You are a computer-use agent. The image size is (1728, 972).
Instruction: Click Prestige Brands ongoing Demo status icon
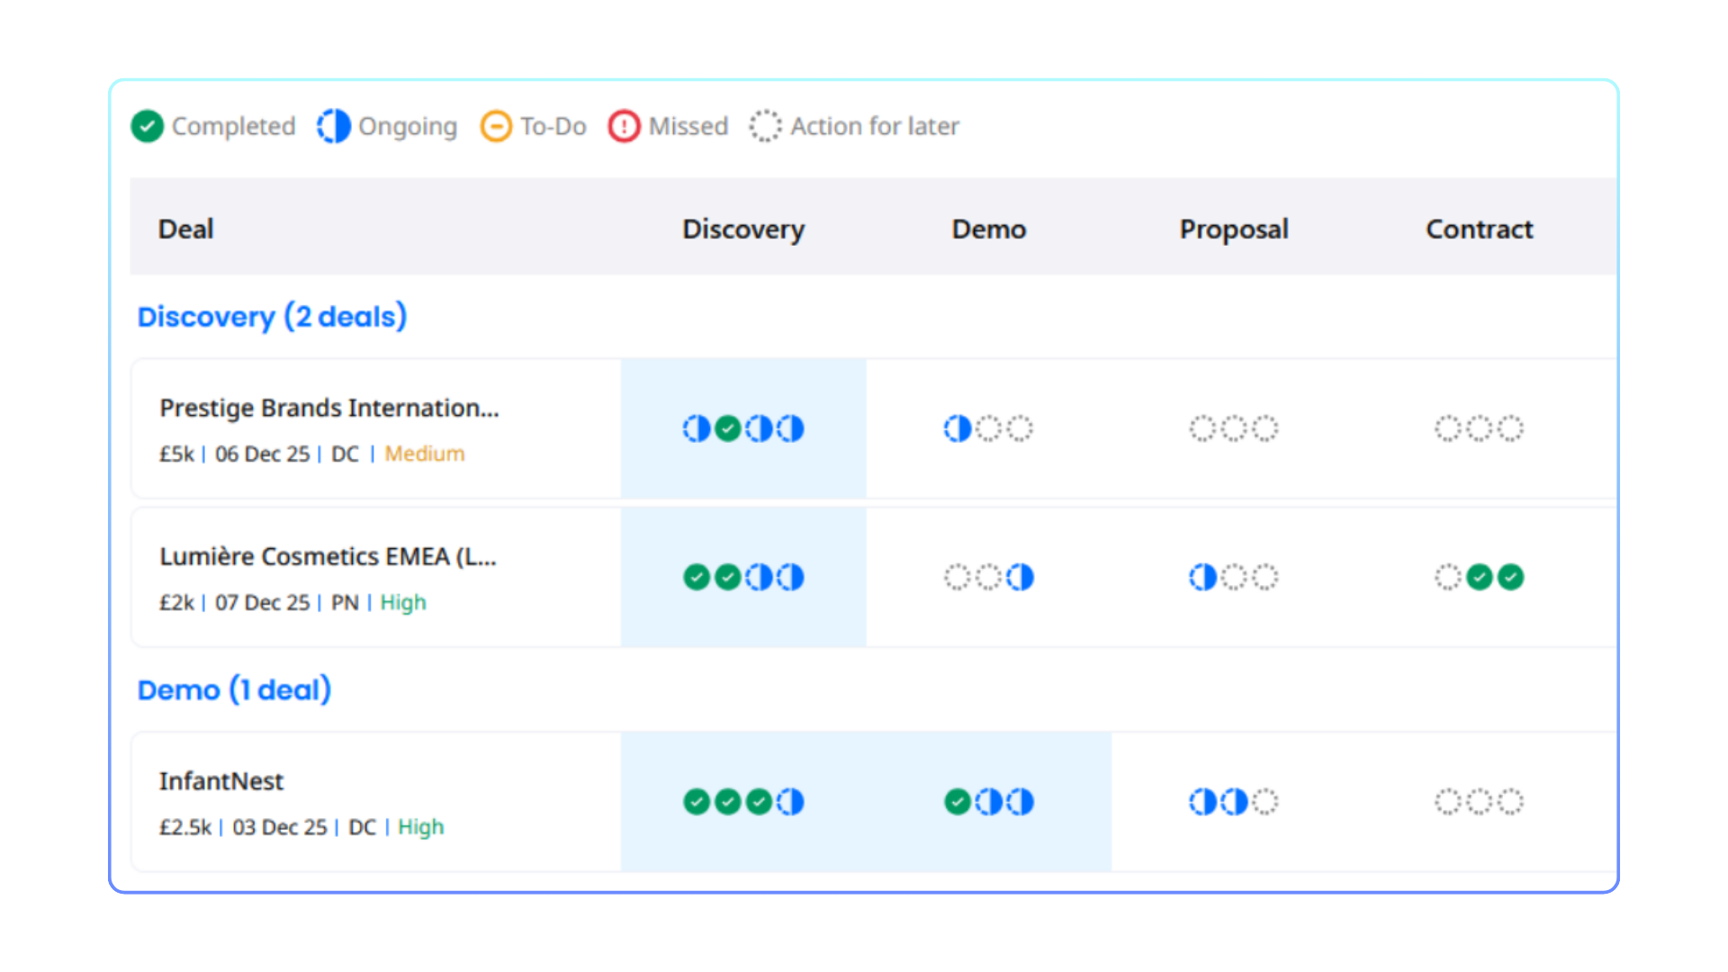(957, 428)
